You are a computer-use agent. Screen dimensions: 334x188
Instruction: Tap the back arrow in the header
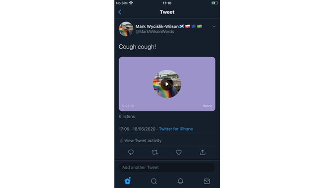coord(120,12)
